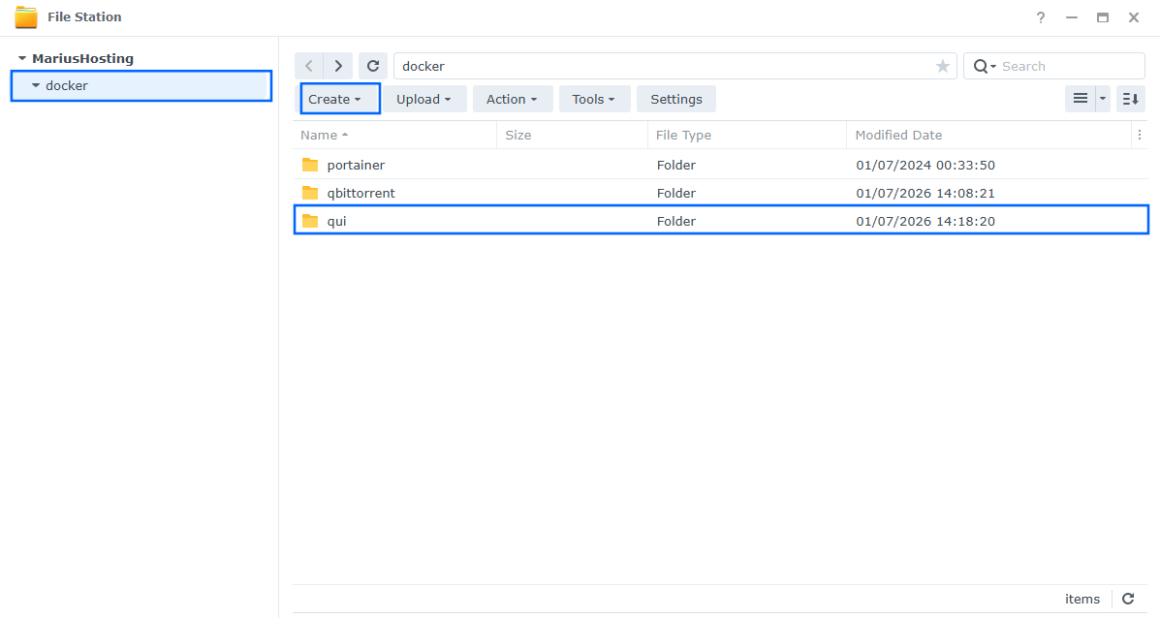
Task: Open the qbittorrent folder icon
Action: coord(310,193)
